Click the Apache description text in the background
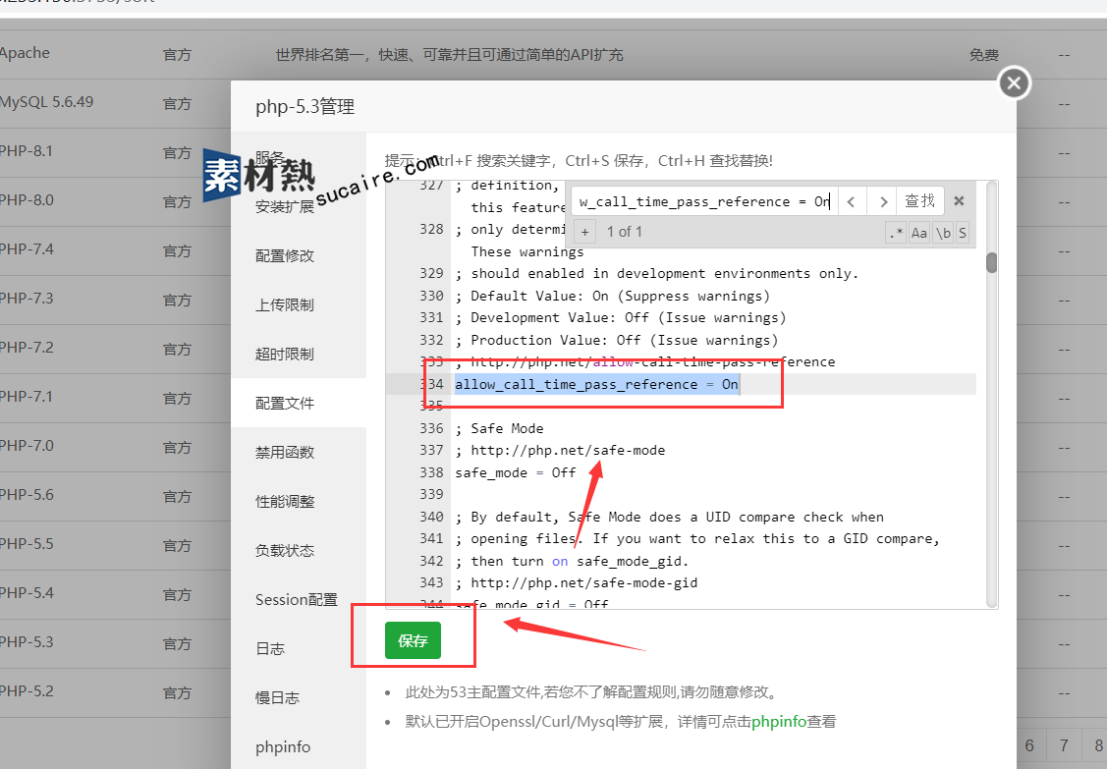 click(x=449, y=55)
